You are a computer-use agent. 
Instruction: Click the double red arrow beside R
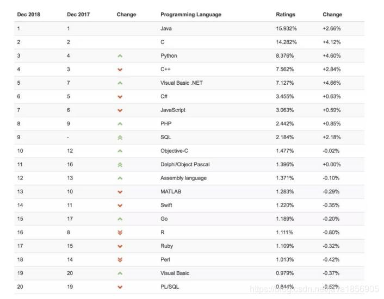120,233
